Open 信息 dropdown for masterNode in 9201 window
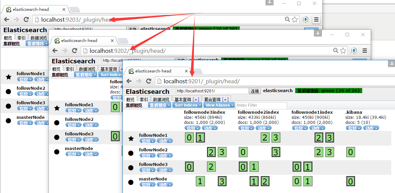This screenshot has height=193, width=395. coord(147,185)
